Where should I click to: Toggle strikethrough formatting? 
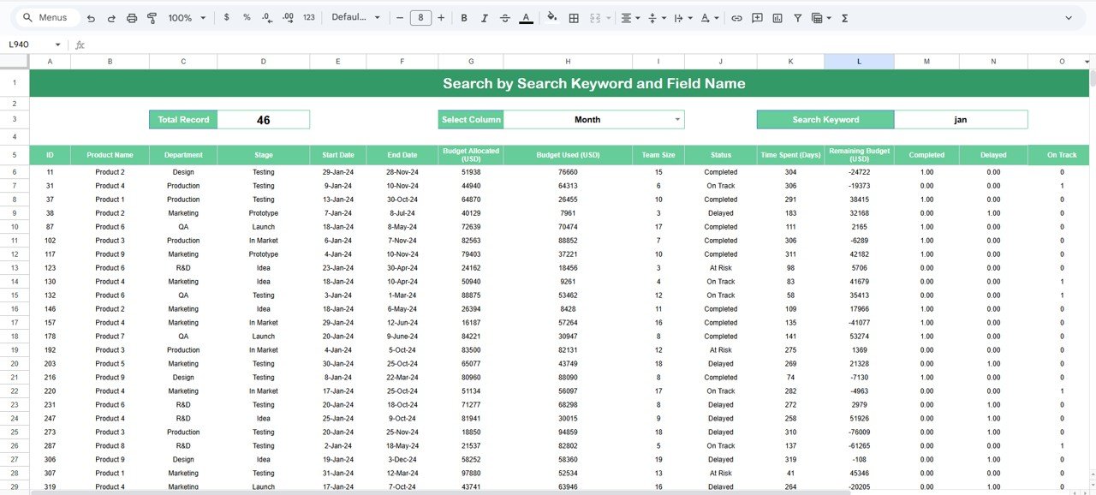pyautogui.click(x=505, y=17)
